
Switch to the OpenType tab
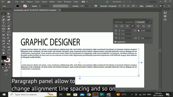pos(119,22)
